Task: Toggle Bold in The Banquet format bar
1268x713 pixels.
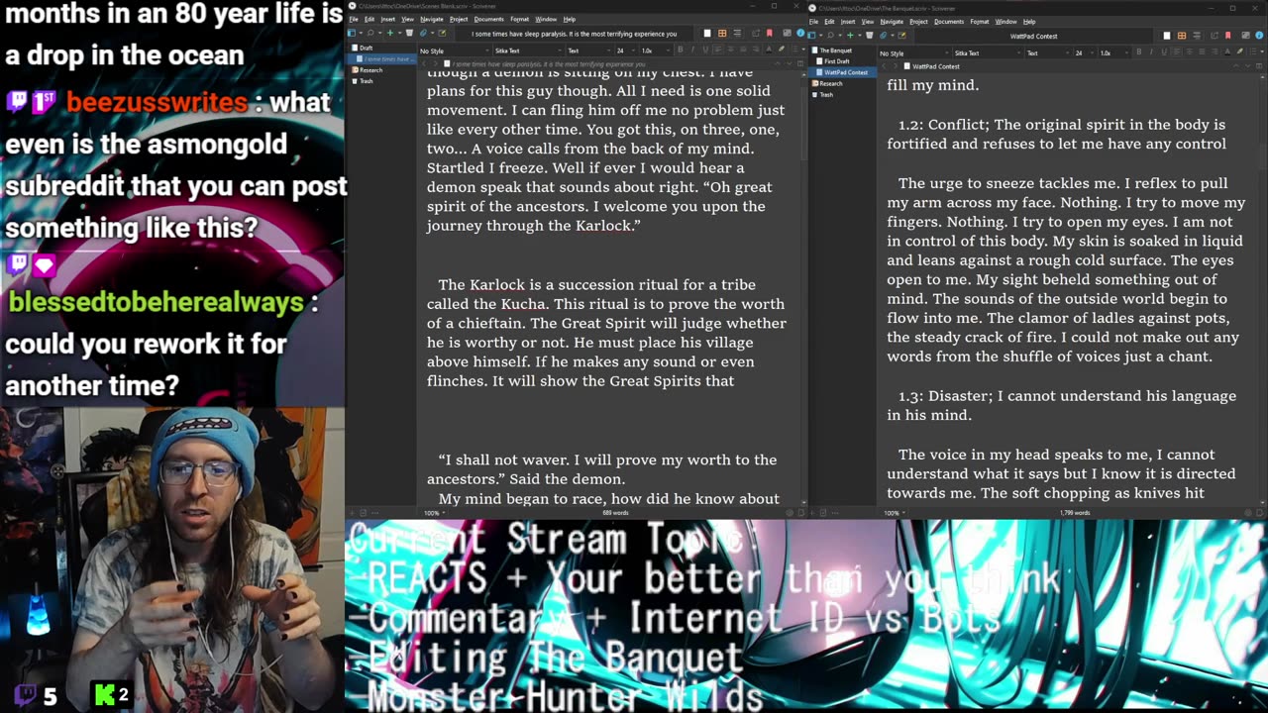Action: [1139, 52]
